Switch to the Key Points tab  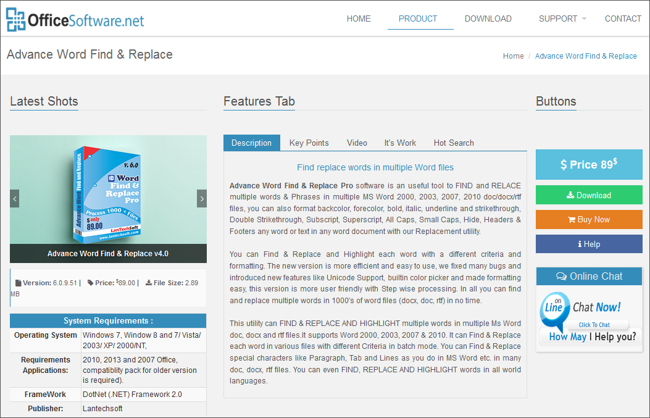[309, 143]
